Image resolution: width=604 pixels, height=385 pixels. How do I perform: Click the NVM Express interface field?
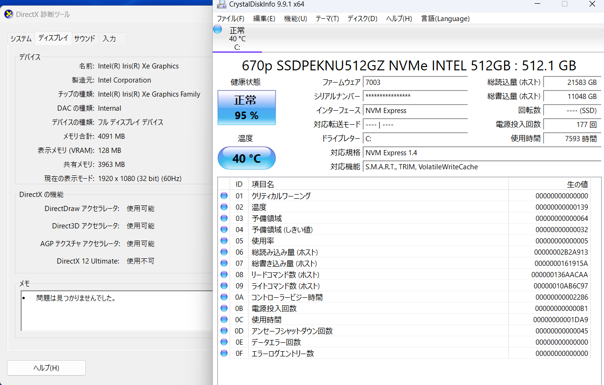coord(415,111)
